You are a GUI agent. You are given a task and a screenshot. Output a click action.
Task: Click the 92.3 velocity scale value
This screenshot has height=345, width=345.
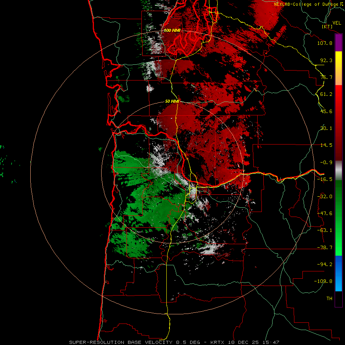click(326, 60)
